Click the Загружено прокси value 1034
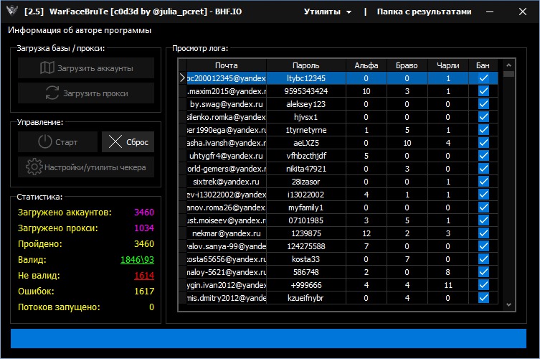This screenshot has width=540, height=359. [x=144, y=228]
